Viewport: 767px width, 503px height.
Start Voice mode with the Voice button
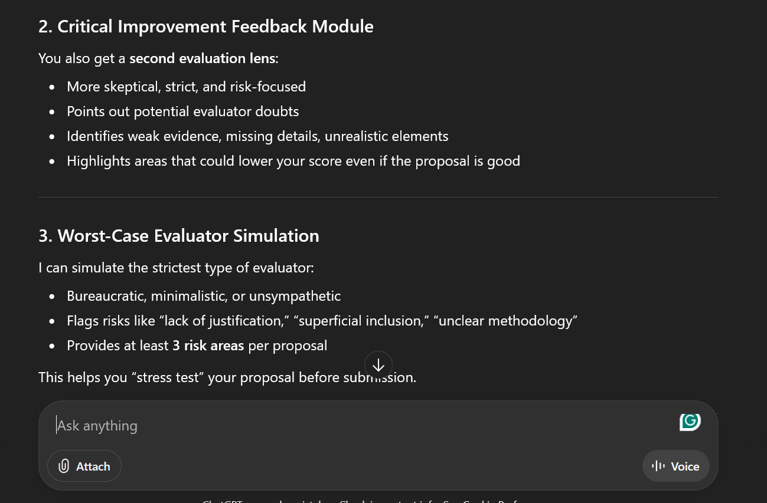click(675, 466)
